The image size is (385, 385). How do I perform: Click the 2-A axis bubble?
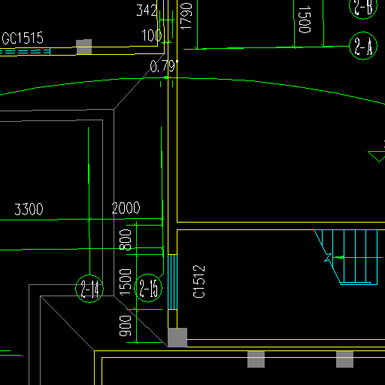[363, 46]
